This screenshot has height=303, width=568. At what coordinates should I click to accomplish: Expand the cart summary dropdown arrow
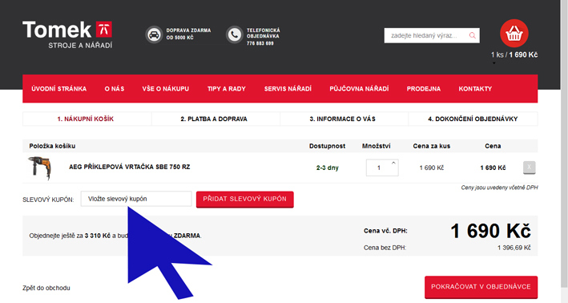(493, 63)
